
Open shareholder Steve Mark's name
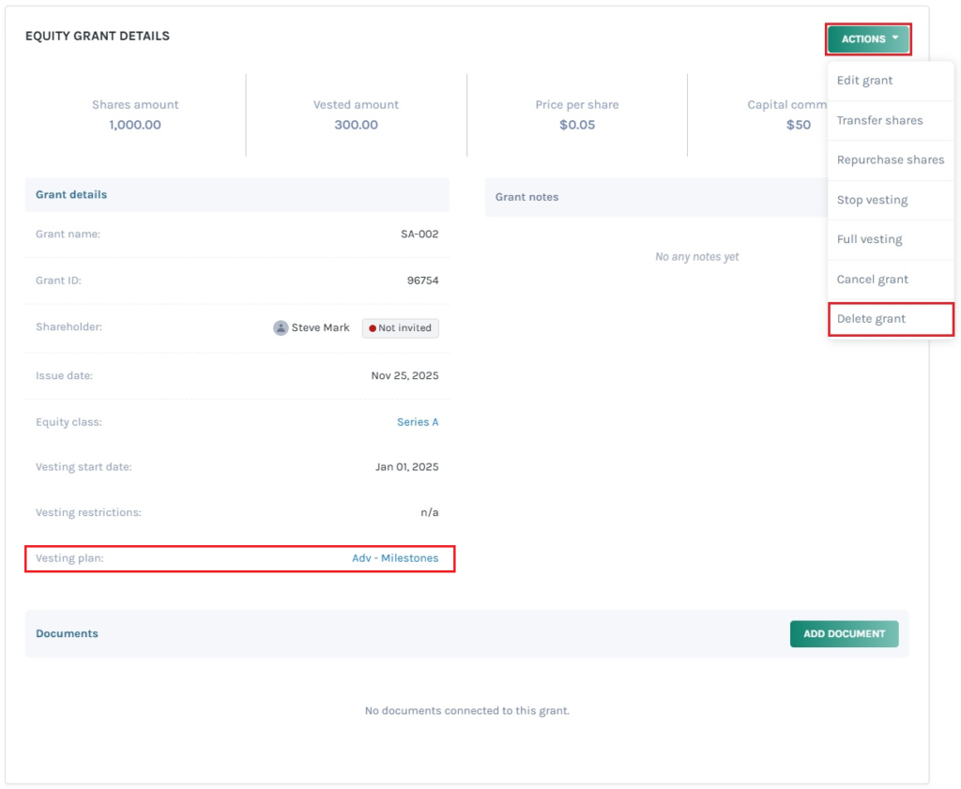(x=320, y=328)
